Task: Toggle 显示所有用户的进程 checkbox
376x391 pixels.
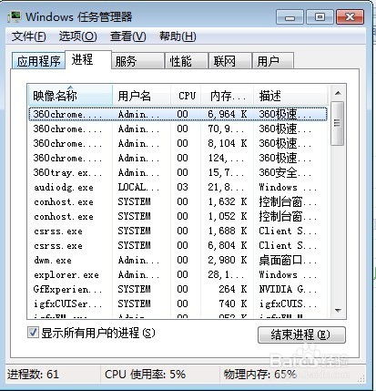Action: [x=33, y=333]
